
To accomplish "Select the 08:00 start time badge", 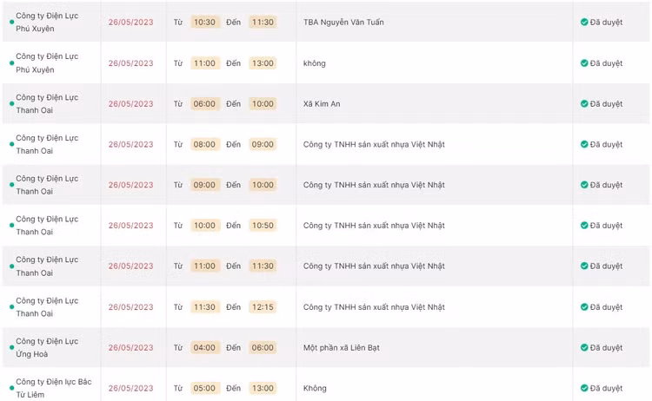I will click(205, 145).
